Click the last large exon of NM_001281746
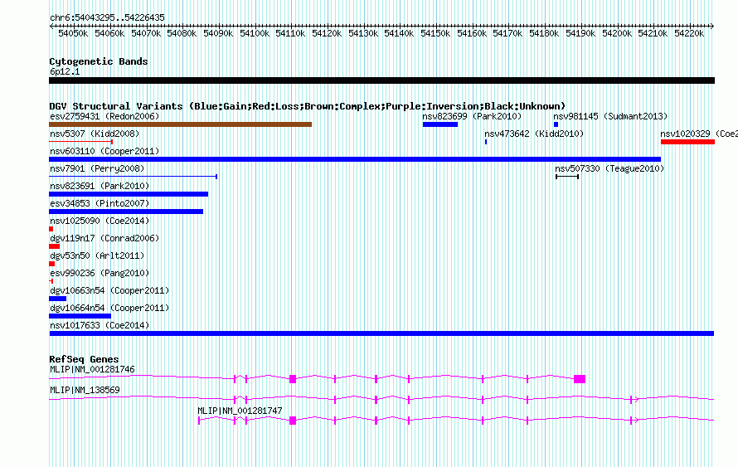738x467 pixels. point(580,379)
